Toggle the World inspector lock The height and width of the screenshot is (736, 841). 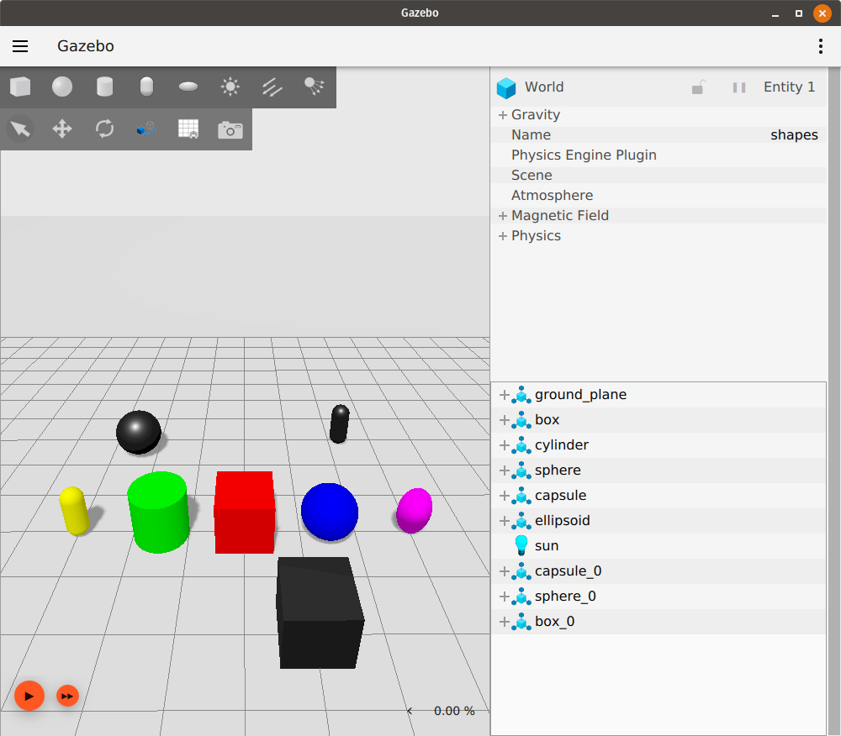pos(698,87)
